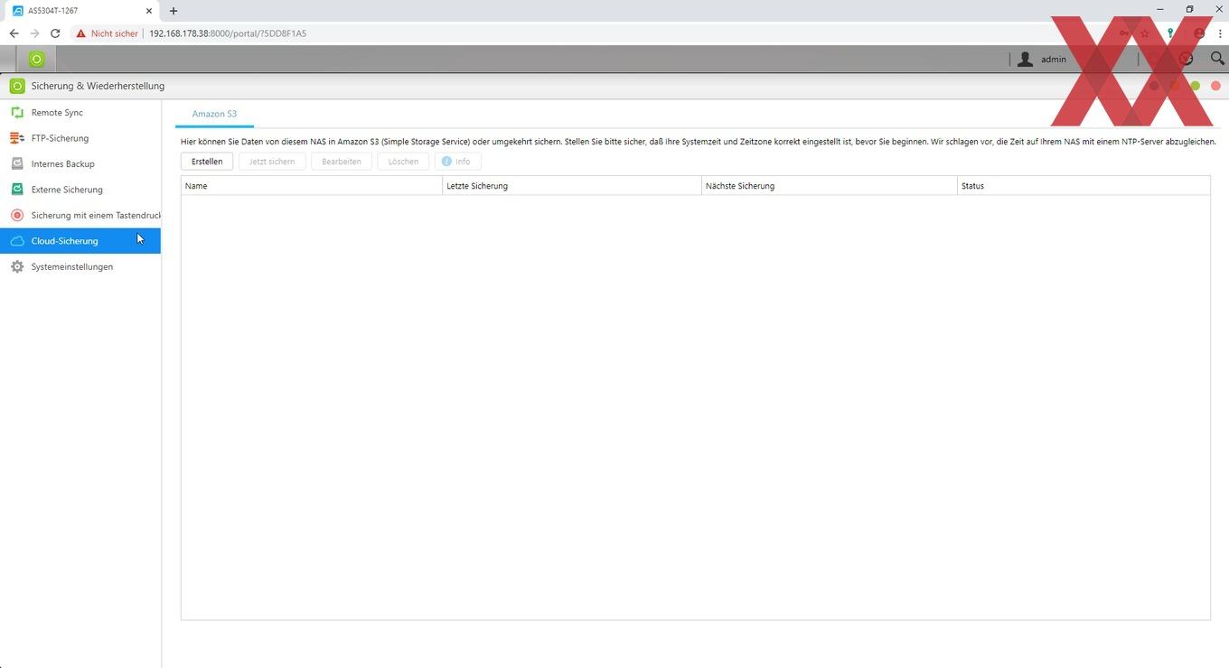The image size is (1229, 668).
Task: Go back in the browser
Action: click(x=14, y=33)
